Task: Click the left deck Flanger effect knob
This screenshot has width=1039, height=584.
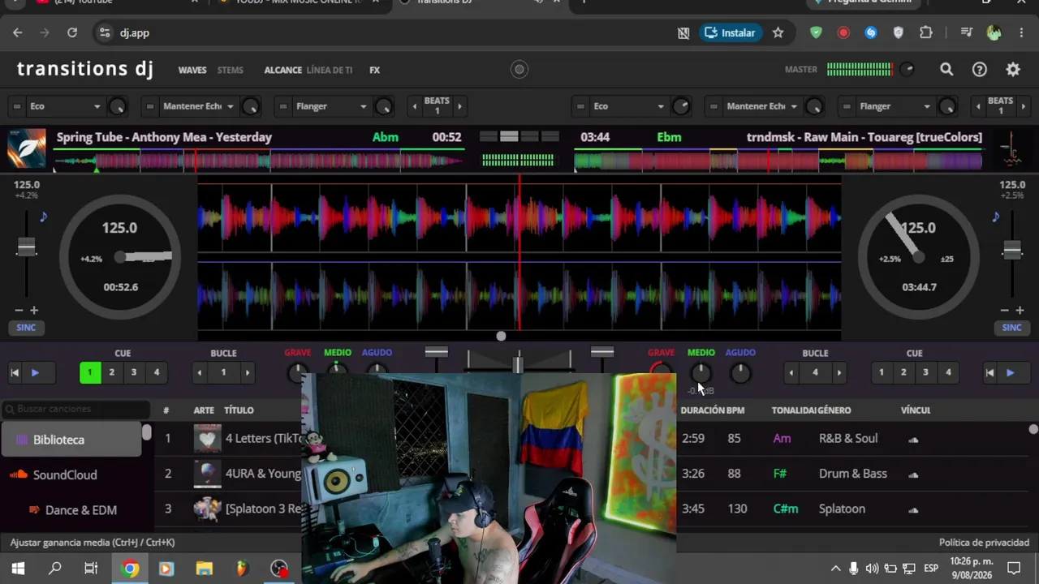Action: tap(383, 106)
